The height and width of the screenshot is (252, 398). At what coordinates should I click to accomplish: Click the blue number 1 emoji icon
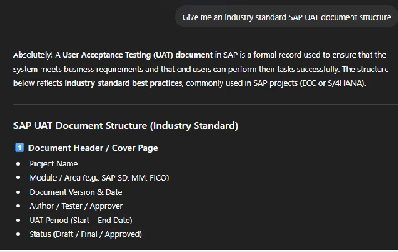[x=19, y=148]
